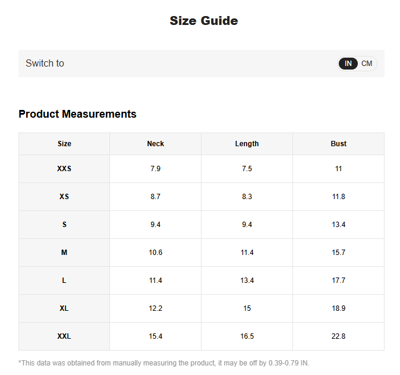The image size is (400, 375).
Task: Select the XXS size row label
Action: point(64,169)
